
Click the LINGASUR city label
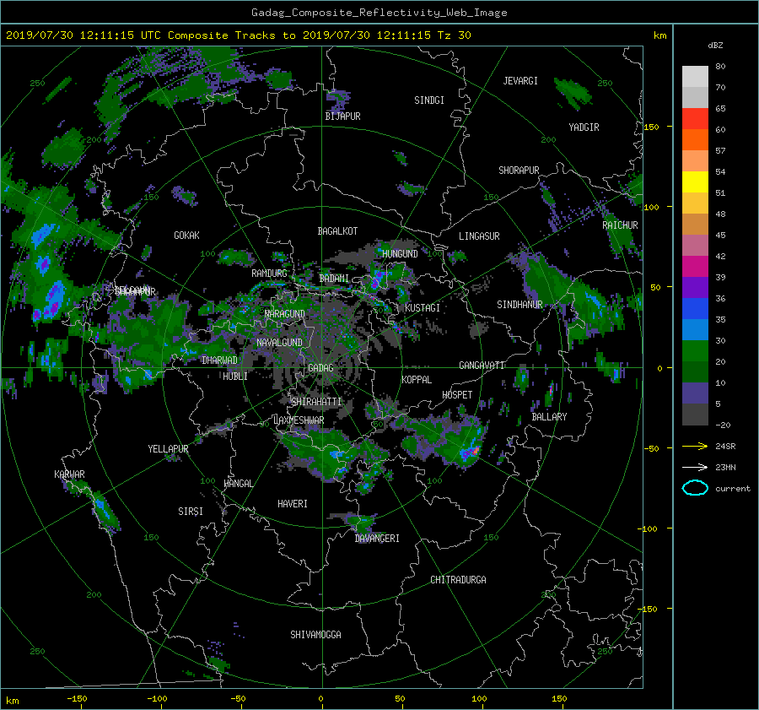479,236
